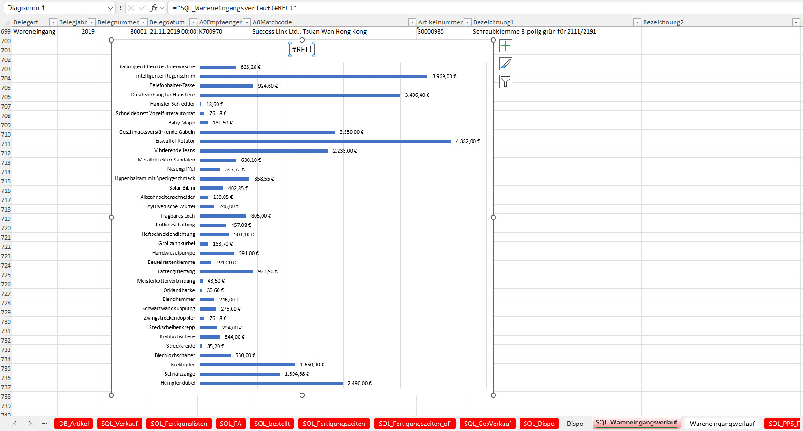
Task: Open the Chart Filters funnel button
Action: 506,81
